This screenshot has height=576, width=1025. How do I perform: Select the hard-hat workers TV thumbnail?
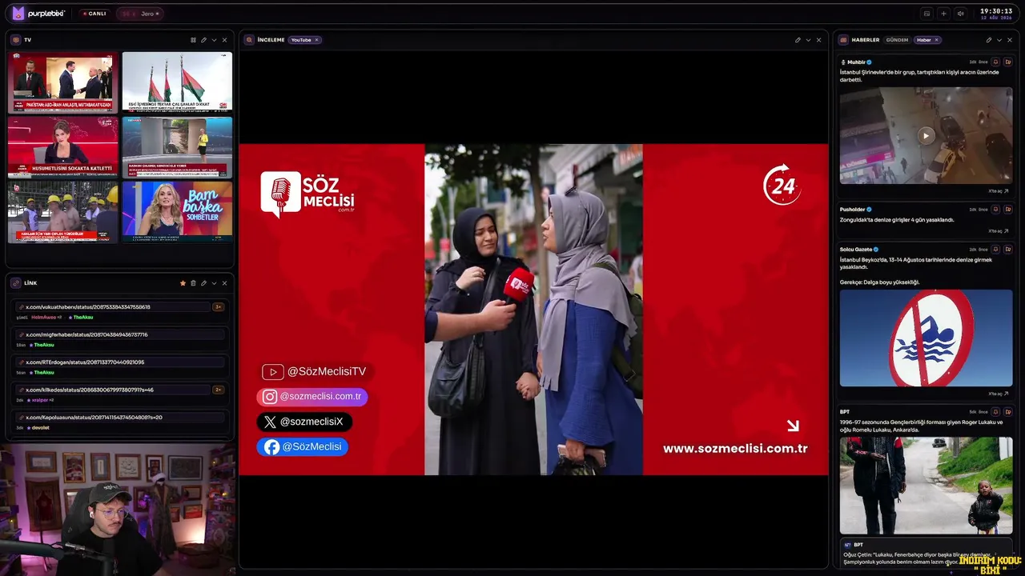pos(63,212)
